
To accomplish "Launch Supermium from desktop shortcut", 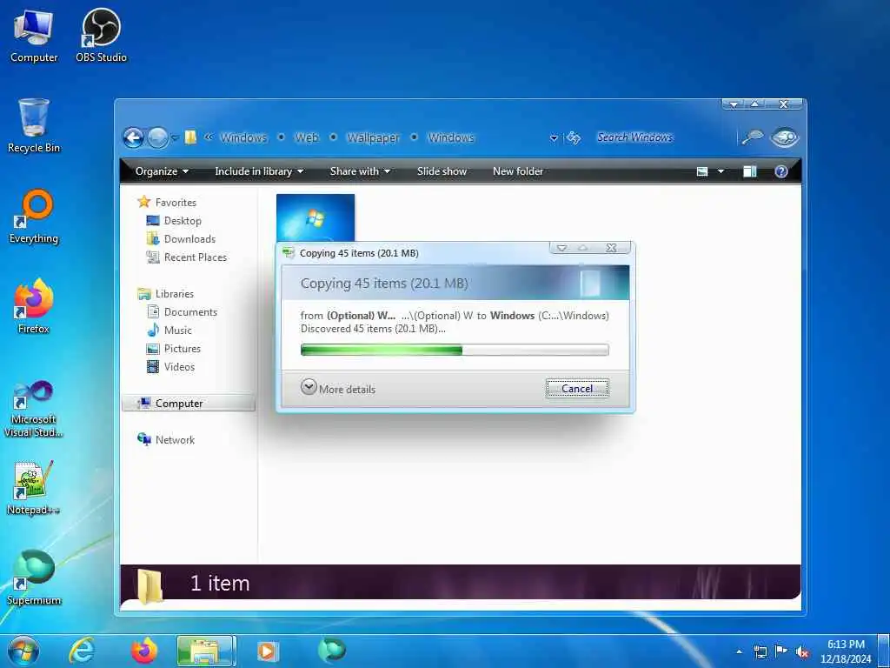I will tap(34, 578).
